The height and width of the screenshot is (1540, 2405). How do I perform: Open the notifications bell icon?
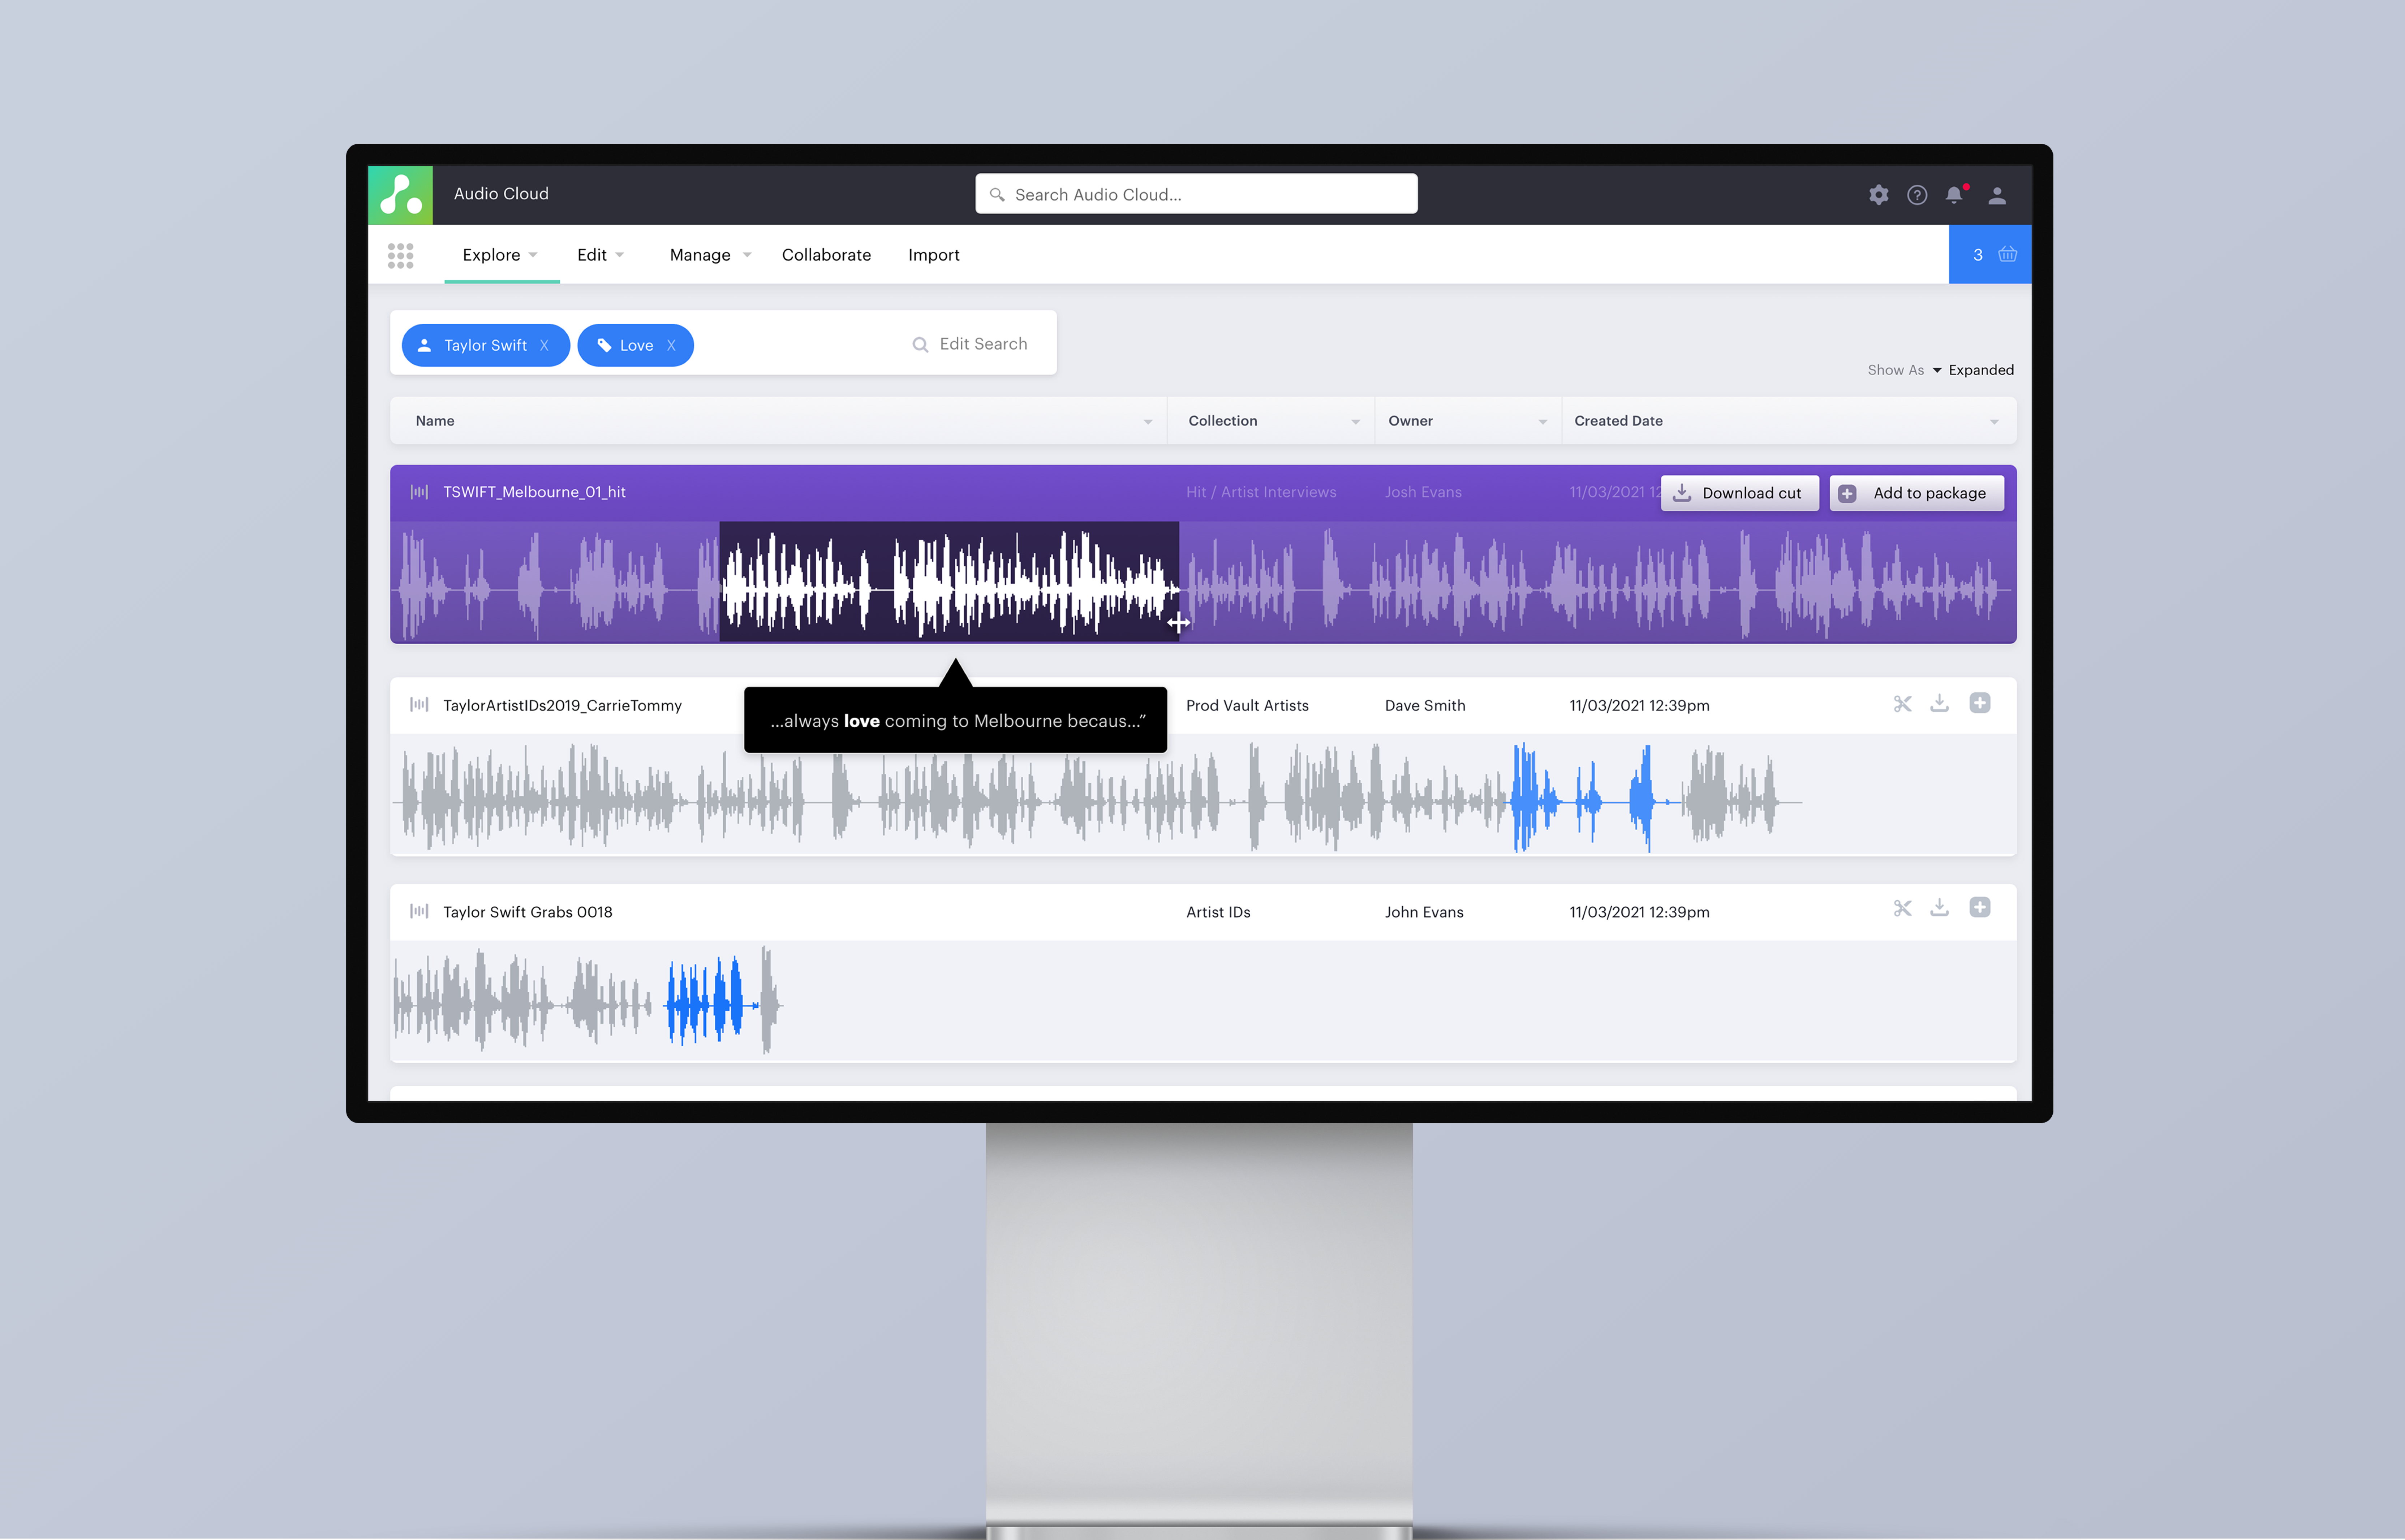coord(1955,195)
